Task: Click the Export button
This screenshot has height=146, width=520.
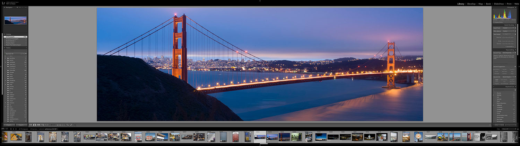Action: pos(21,125)
